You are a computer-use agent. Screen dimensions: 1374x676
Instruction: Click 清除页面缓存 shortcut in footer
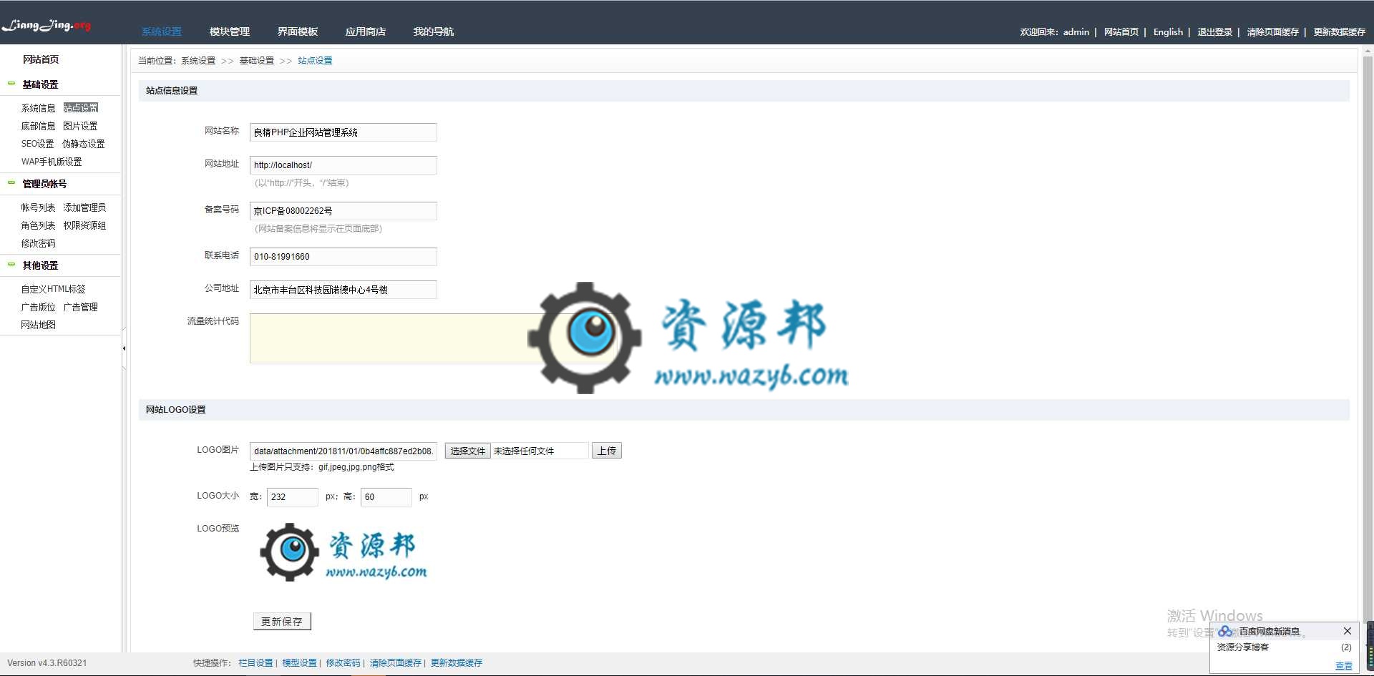click(396, 663)
